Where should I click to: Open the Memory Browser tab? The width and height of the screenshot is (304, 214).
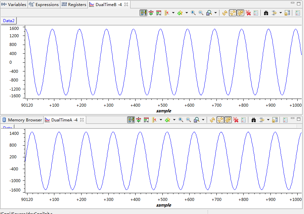[x=22, y=120]
